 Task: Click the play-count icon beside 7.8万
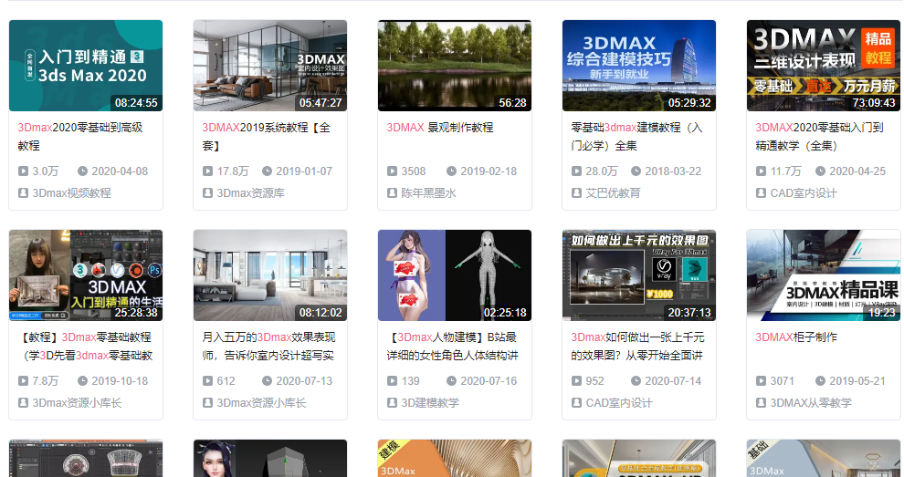click(x=23, y=381)
